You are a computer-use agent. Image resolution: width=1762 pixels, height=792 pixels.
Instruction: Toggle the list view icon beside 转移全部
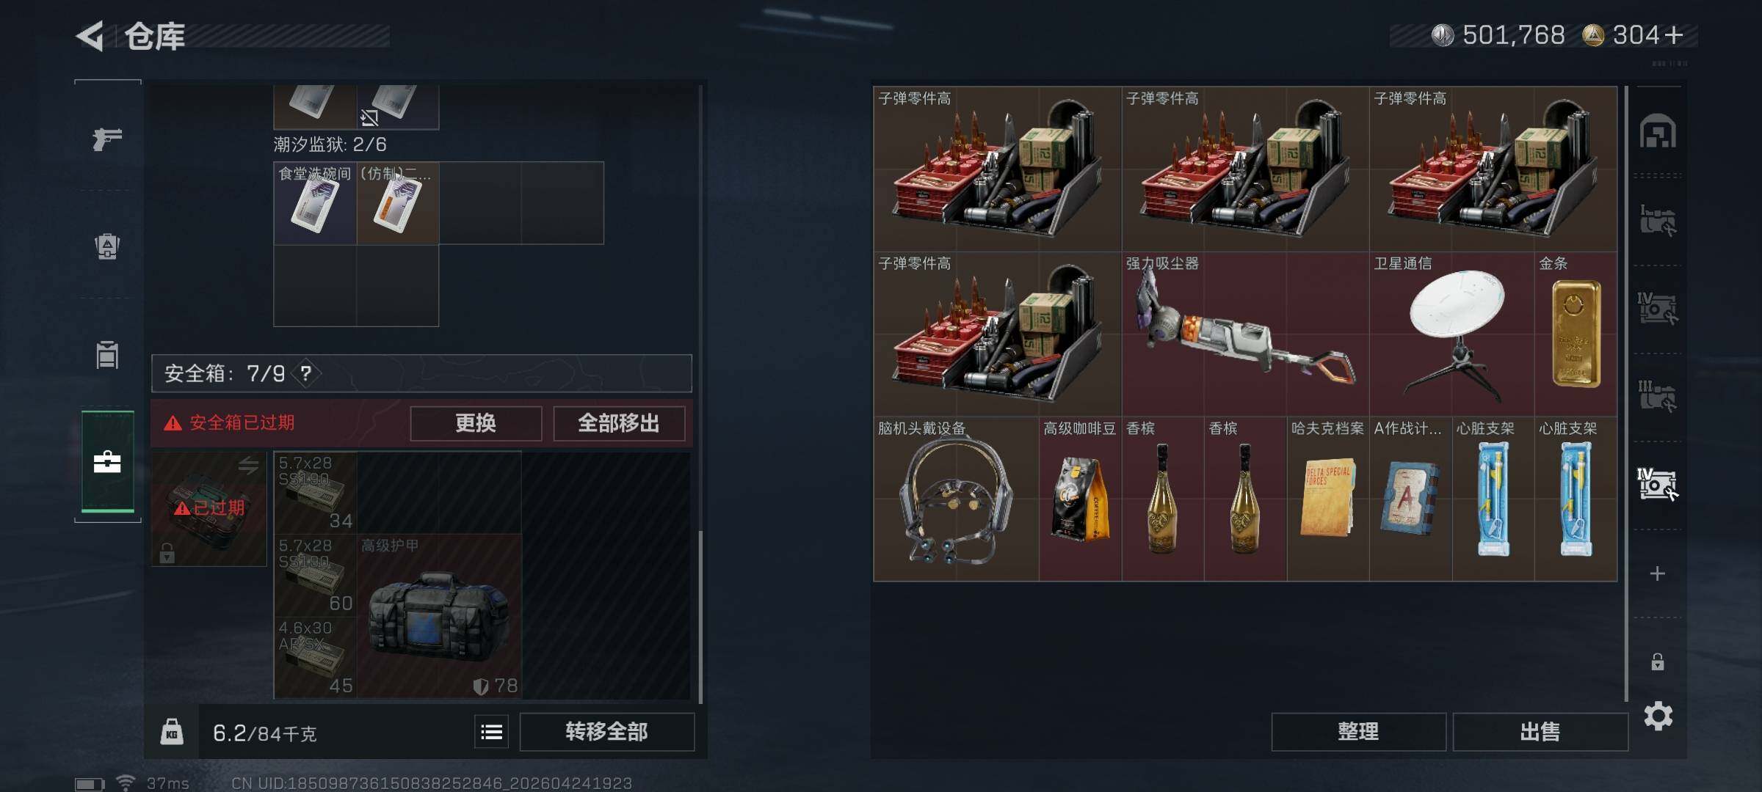[x=491, y=732]
